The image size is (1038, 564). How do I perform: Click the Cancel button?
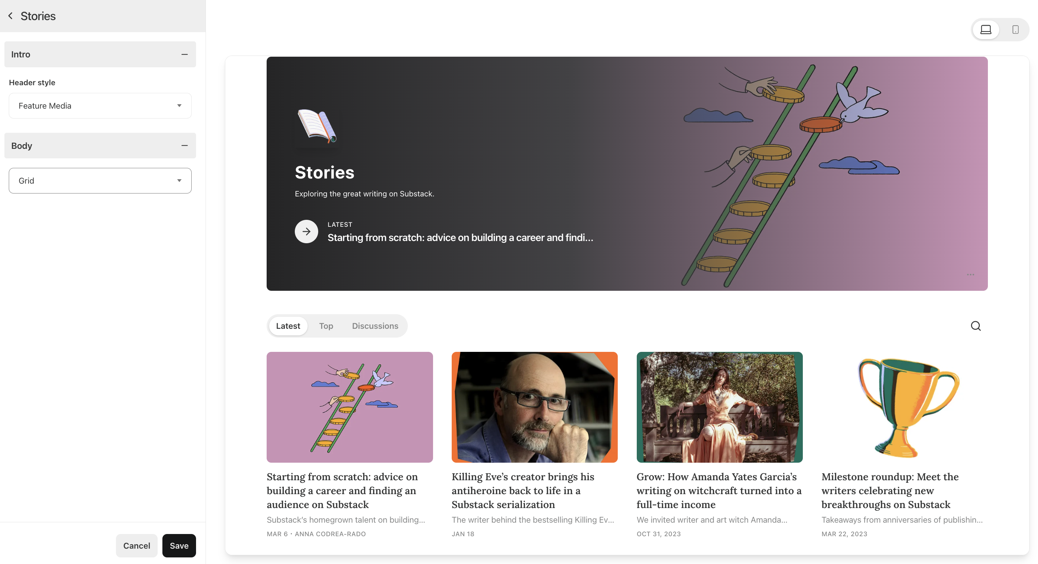click(x=137, y=545)
